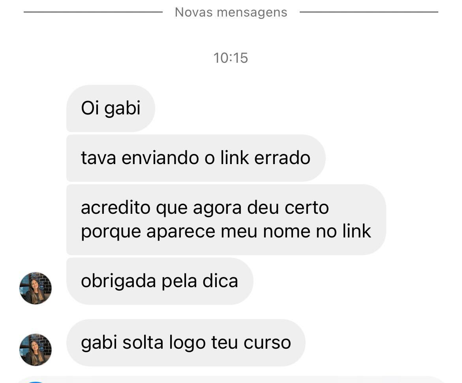The image size is (462, 383).
Task: Select the "obrigada pela dica" message bubble
Action: [x=160, y=281]
